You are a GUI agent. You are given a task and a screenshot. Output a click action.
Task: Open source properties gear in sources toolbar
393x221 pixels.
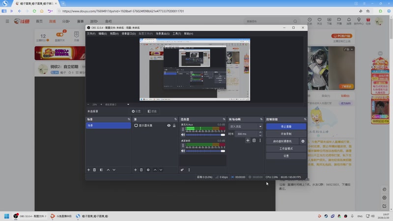pos(148,170)
